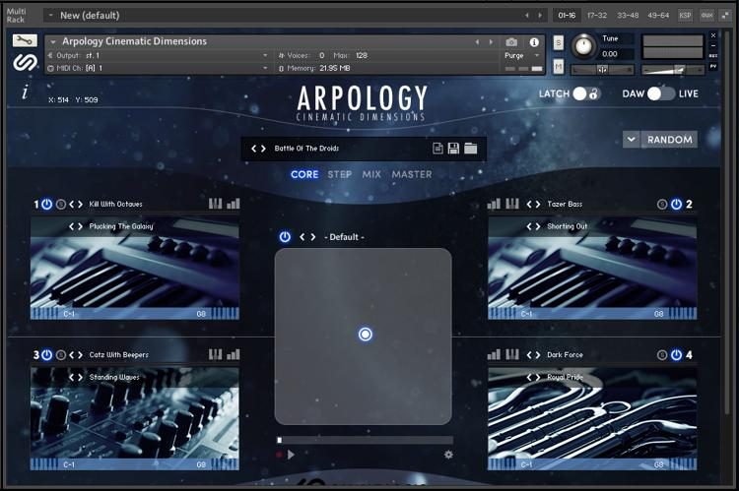The width and height of the screenshot is (739, 491).
Task: Open ramp bars icon for Catz With Beepers
Action: pos(234,354)
